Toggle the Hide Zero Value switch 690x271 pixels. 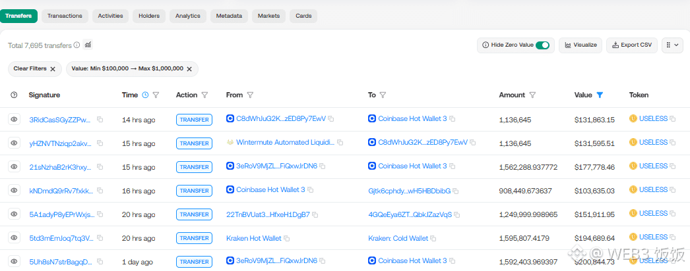point(543,45)
